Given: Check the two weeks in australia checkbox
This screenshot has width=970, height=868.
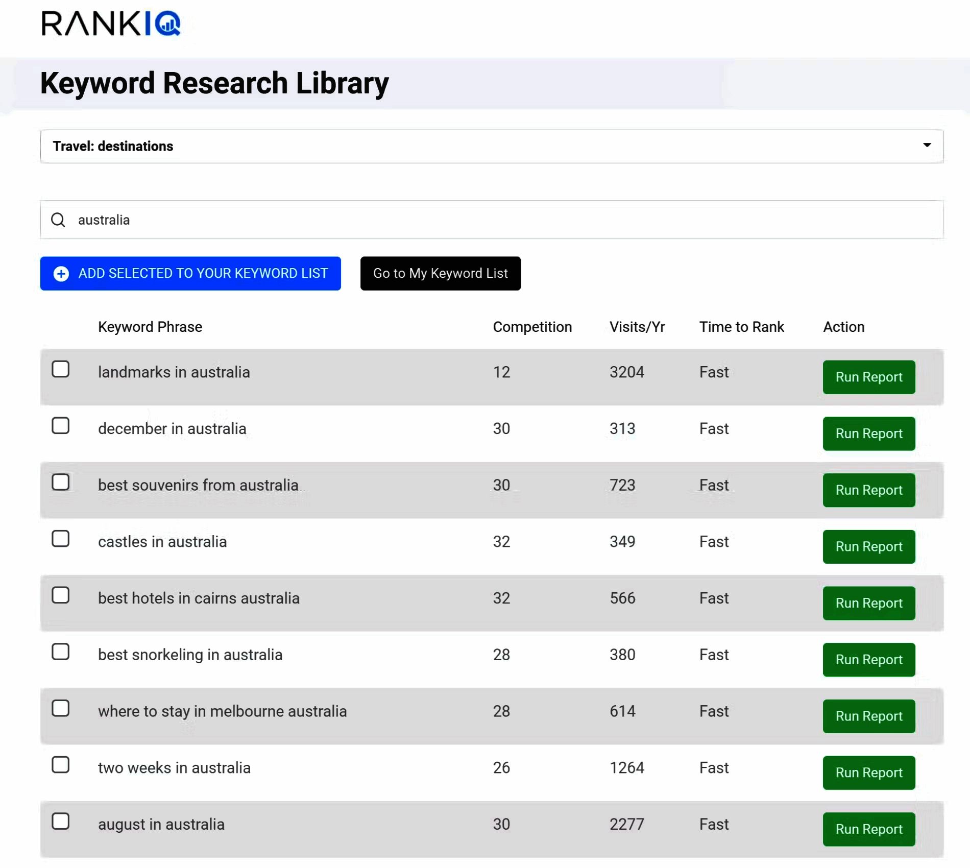Looking at the screenshot, I should [61, 765].
